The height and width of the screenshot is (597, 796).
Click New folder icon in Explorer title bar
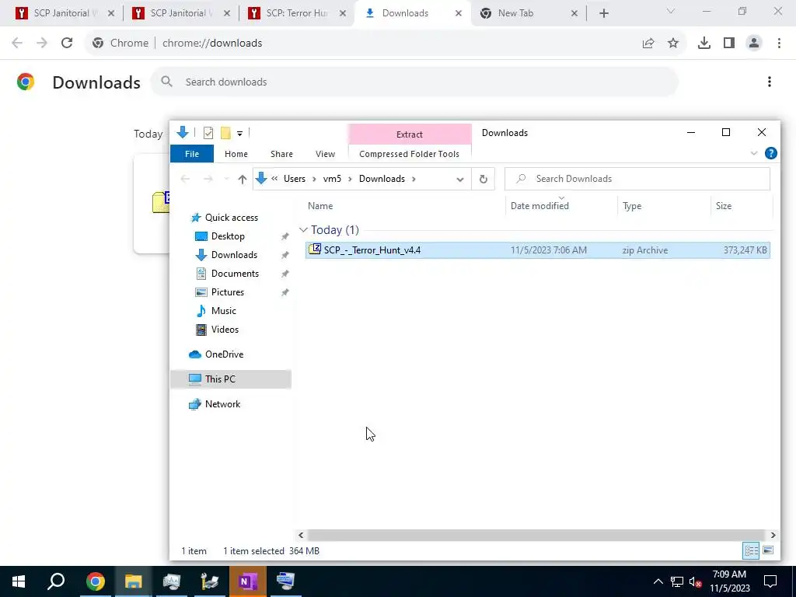coord(225,133)
